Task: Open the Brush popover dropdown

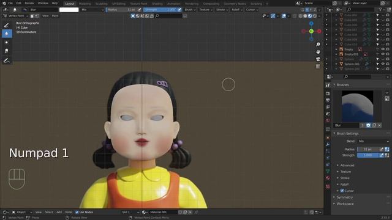Action: pyautogui.click(x=190, y=10)
